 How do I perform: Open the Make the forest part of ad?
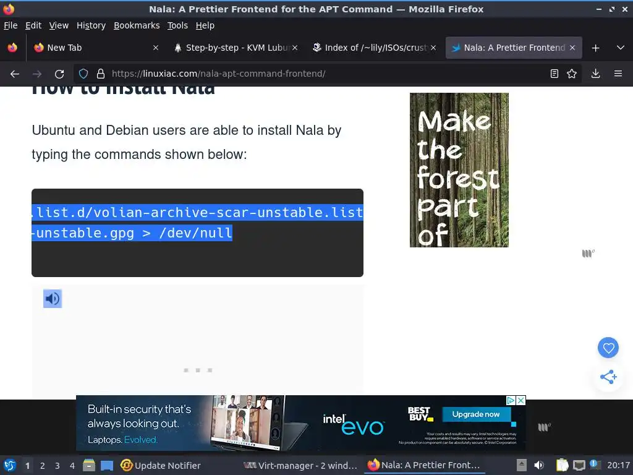click(x=459, y=170)
